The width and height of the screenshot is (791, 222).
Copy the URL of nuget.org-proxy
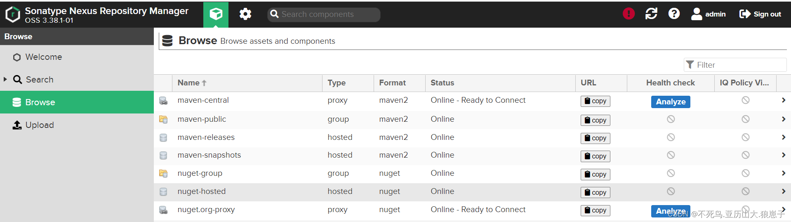595,210
